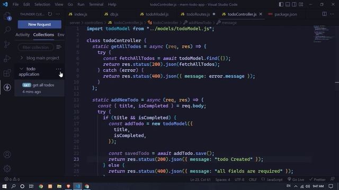The image size is (339, 190).
Task: Switch to the Activity tab
Action: click(22, 35)
